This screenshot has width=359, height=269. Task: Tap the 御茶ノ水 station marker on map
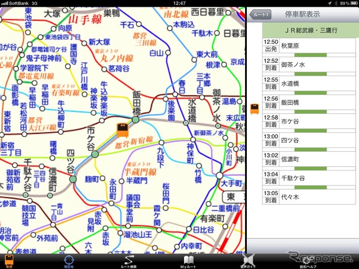click(x=218, y=126)
